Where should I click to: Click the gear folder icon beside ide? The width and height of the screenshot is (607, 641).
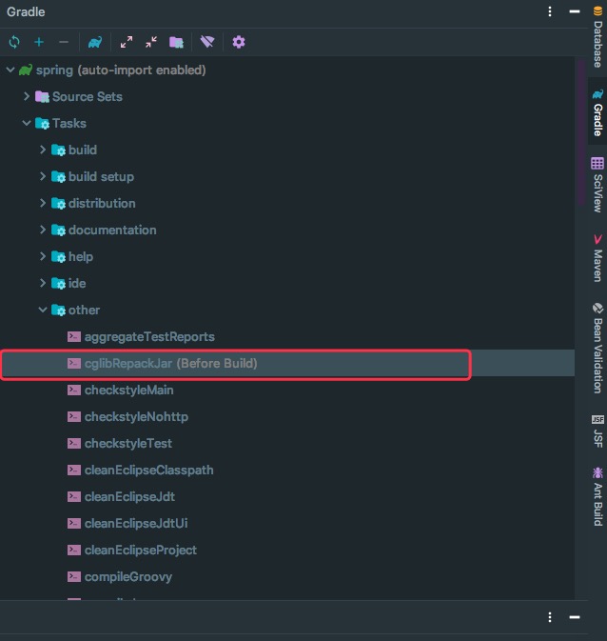[x=58, y=283]
